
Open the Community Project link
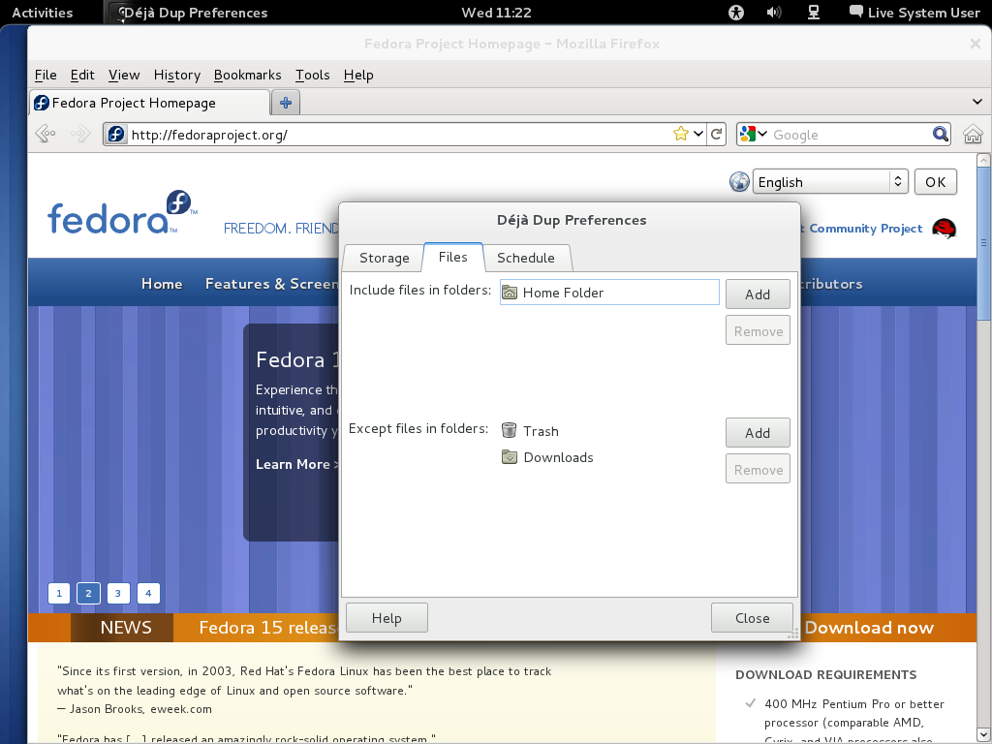(865, 229)
